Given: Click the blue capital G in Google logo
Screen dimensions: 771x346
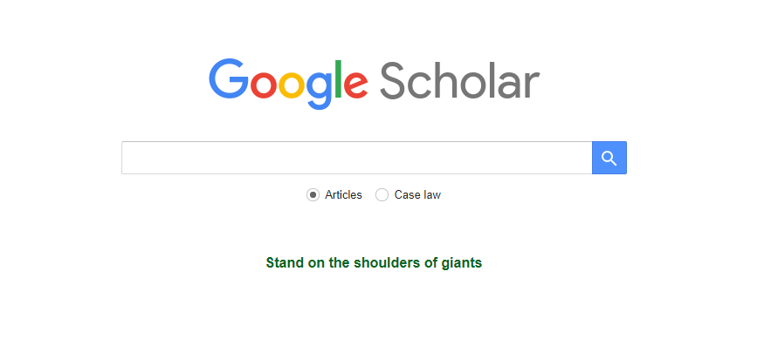Looking at the screenshot, I should (x=229, y=78).
